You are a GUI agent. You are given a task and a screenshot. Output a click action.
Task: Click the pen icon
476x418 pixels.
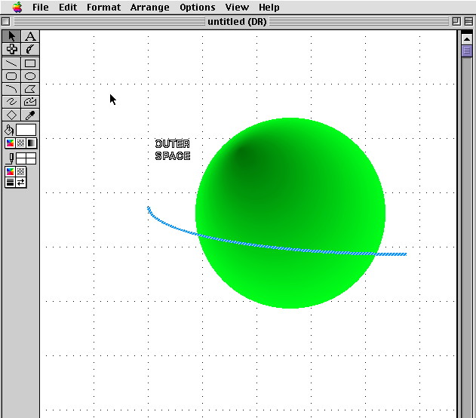tap(11, 158)
